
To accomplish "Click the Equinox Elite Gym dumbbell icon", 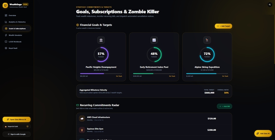I will pyautogui.click(x=82, y=130).
